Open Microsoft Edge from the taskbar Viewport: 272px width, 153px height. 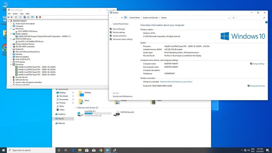(x=73, y=150)
